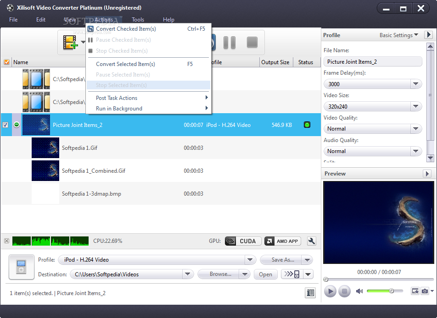The height and width of the screenshot is (318, 437).
Task: Open the Save As dropdown arrow
Action: coord(307,260)
